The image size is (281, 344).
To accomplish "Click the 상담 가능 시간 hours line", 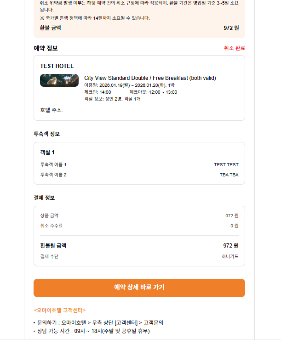I will (x=93, y=331).
